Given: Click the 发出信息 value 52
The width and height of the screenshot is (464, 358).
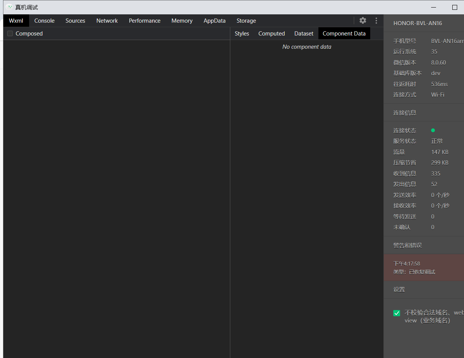Looking at the screenshot, I should (434, 184).
